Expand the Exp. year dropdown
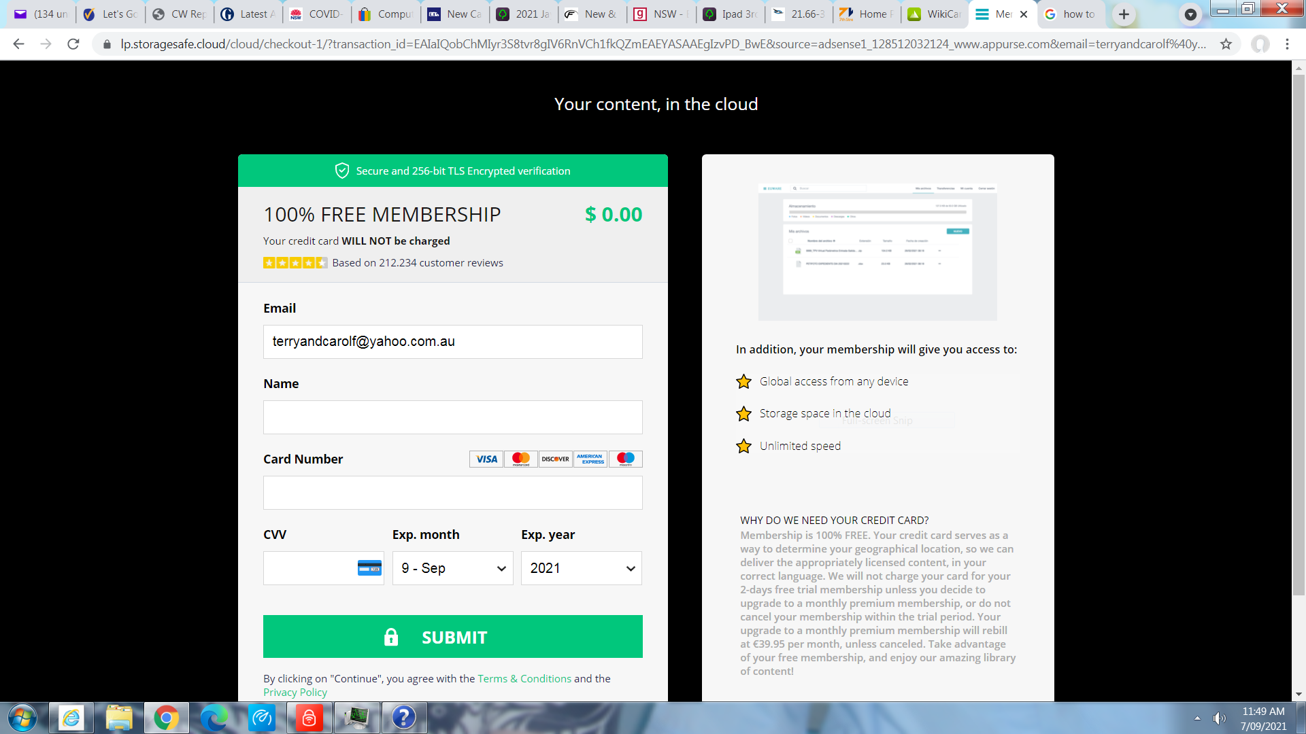 [581, 568]
